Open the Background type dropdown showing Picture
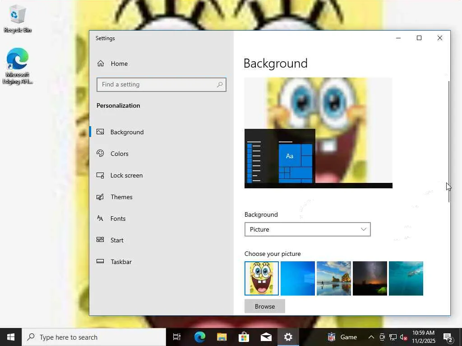The width and height of the screenshot is (462, 346). click(x=307, y=229)
